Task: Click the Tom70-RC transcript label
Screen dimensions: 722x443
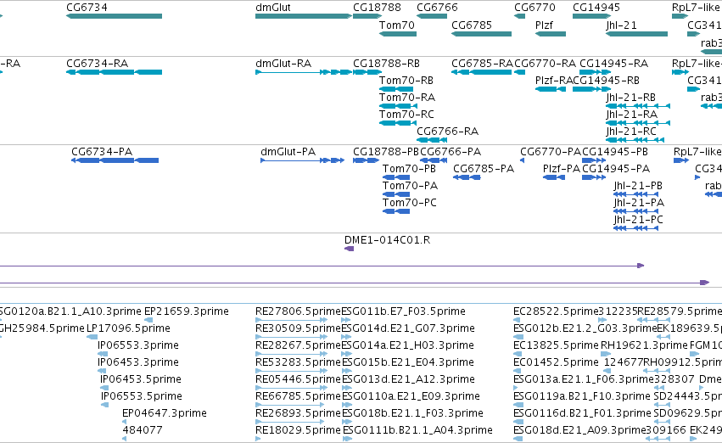Action: click(x=406, y=115)
